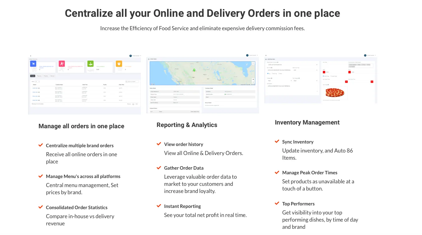Click the green earnings hand-with-dollar icon tile
Screen dimensions: 422x235
tap(90, 64)
